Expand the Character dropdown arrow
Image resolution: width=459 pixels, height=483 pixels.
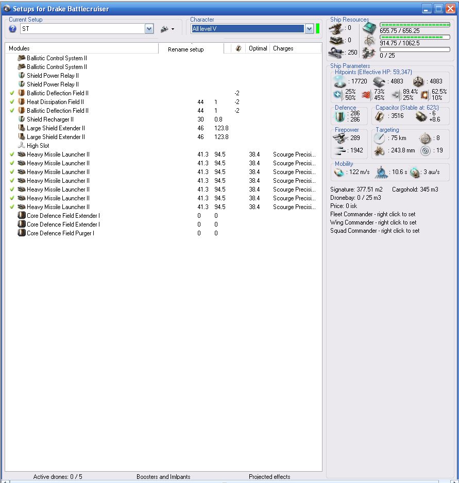[x=309, y=29]
